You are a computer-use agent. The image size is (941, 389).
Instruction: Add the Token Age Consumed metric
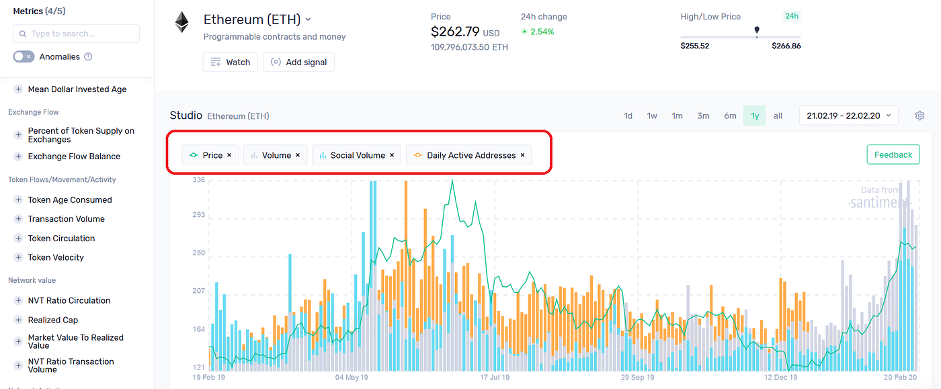pyautogui.click(x=18, y=200)
